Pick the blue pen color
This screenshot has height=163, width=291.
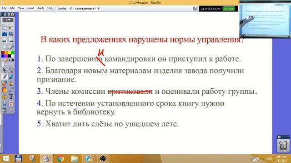tap(3, 56)
